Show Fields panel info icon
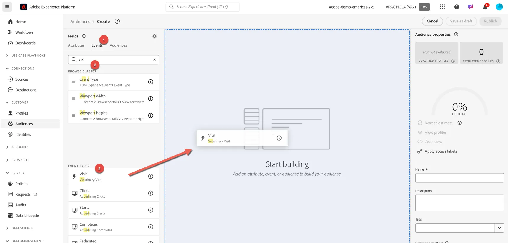This screenshot has height=243, width=508. tap(84, 36)
